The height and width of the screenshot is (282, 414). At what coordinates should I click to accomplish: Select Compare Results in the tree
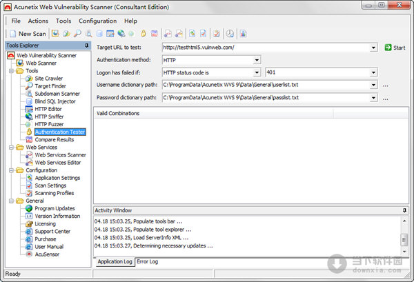(54, 139)
